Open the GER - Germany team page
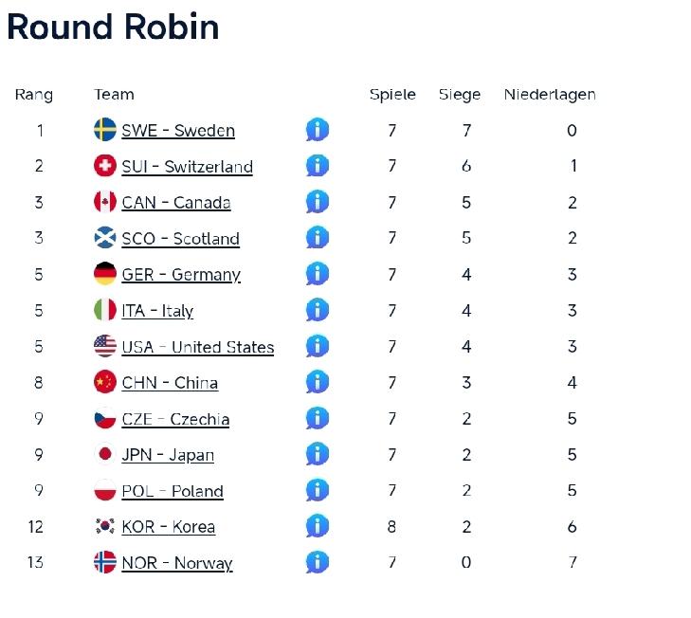This screenshot has width=691, height=618. click(181, 275)
